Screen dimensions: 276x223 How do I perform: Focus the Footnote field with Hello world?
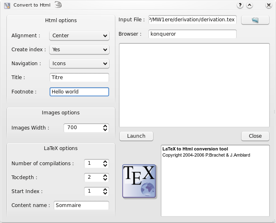click(79, 92)
